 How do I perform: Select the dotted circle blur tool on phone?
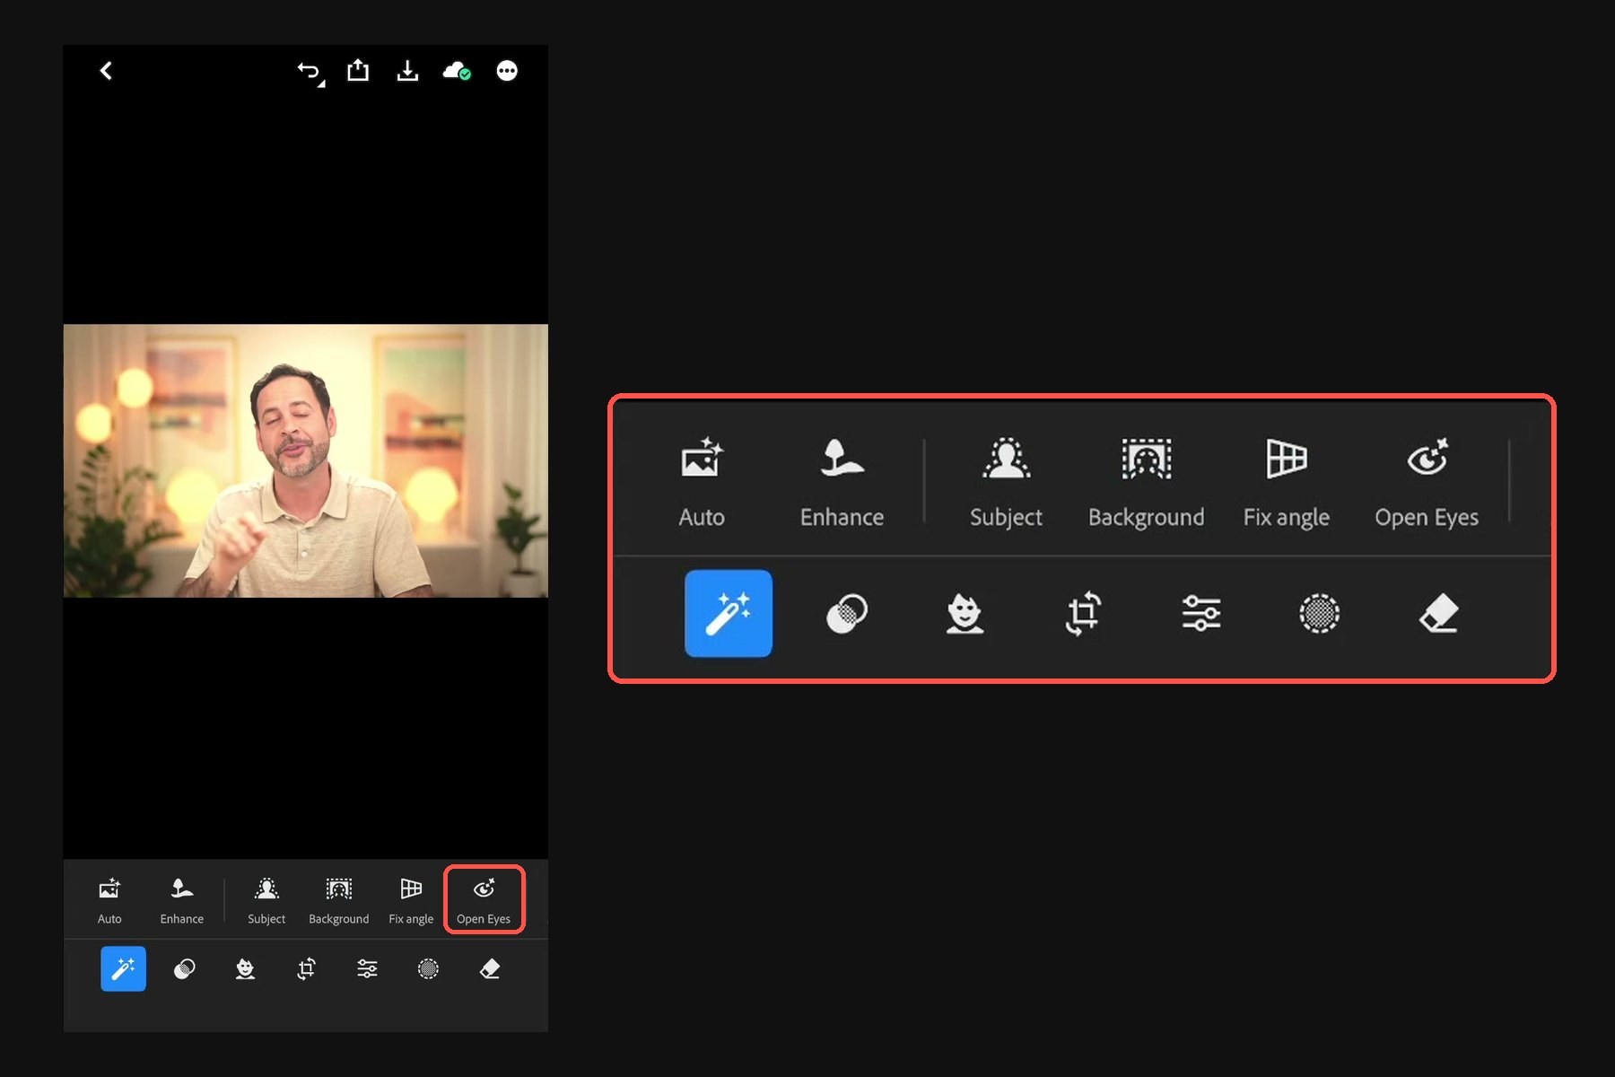tap(429, 969)
